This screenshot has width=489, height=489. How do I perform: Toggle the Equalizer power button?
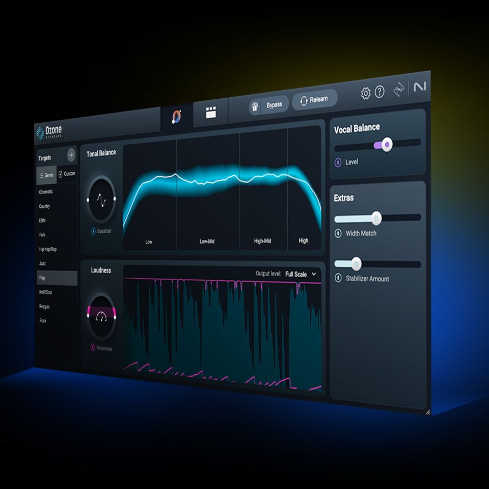pos(93,231)
